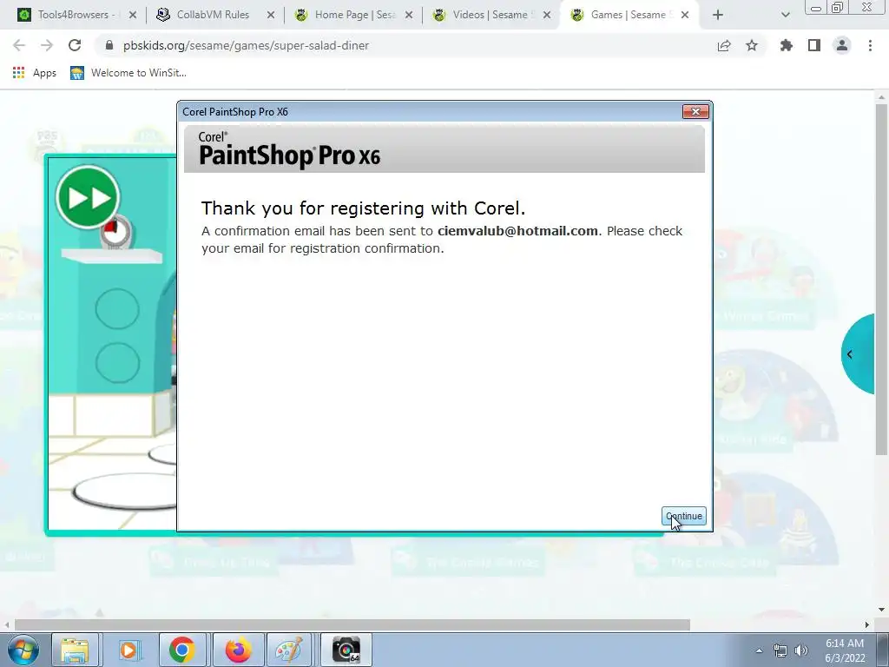Close the CollabVM Rules tab
889x667 pixels.
pos(271,15)
